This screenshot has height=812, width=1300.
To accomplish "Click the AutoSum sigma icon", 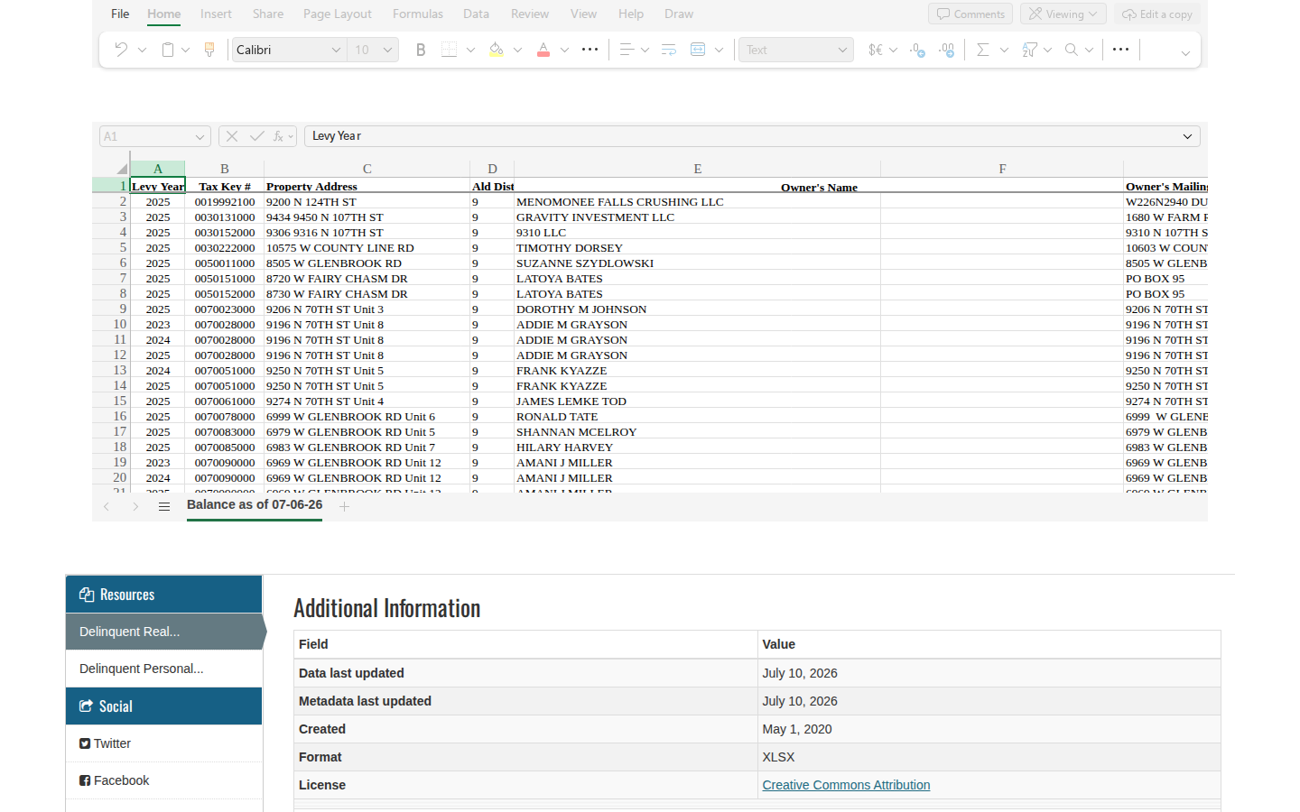I will (983, 50).
